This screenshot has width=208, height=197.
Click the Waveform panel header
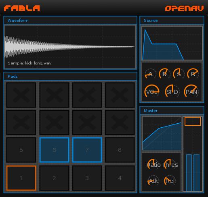70,21
